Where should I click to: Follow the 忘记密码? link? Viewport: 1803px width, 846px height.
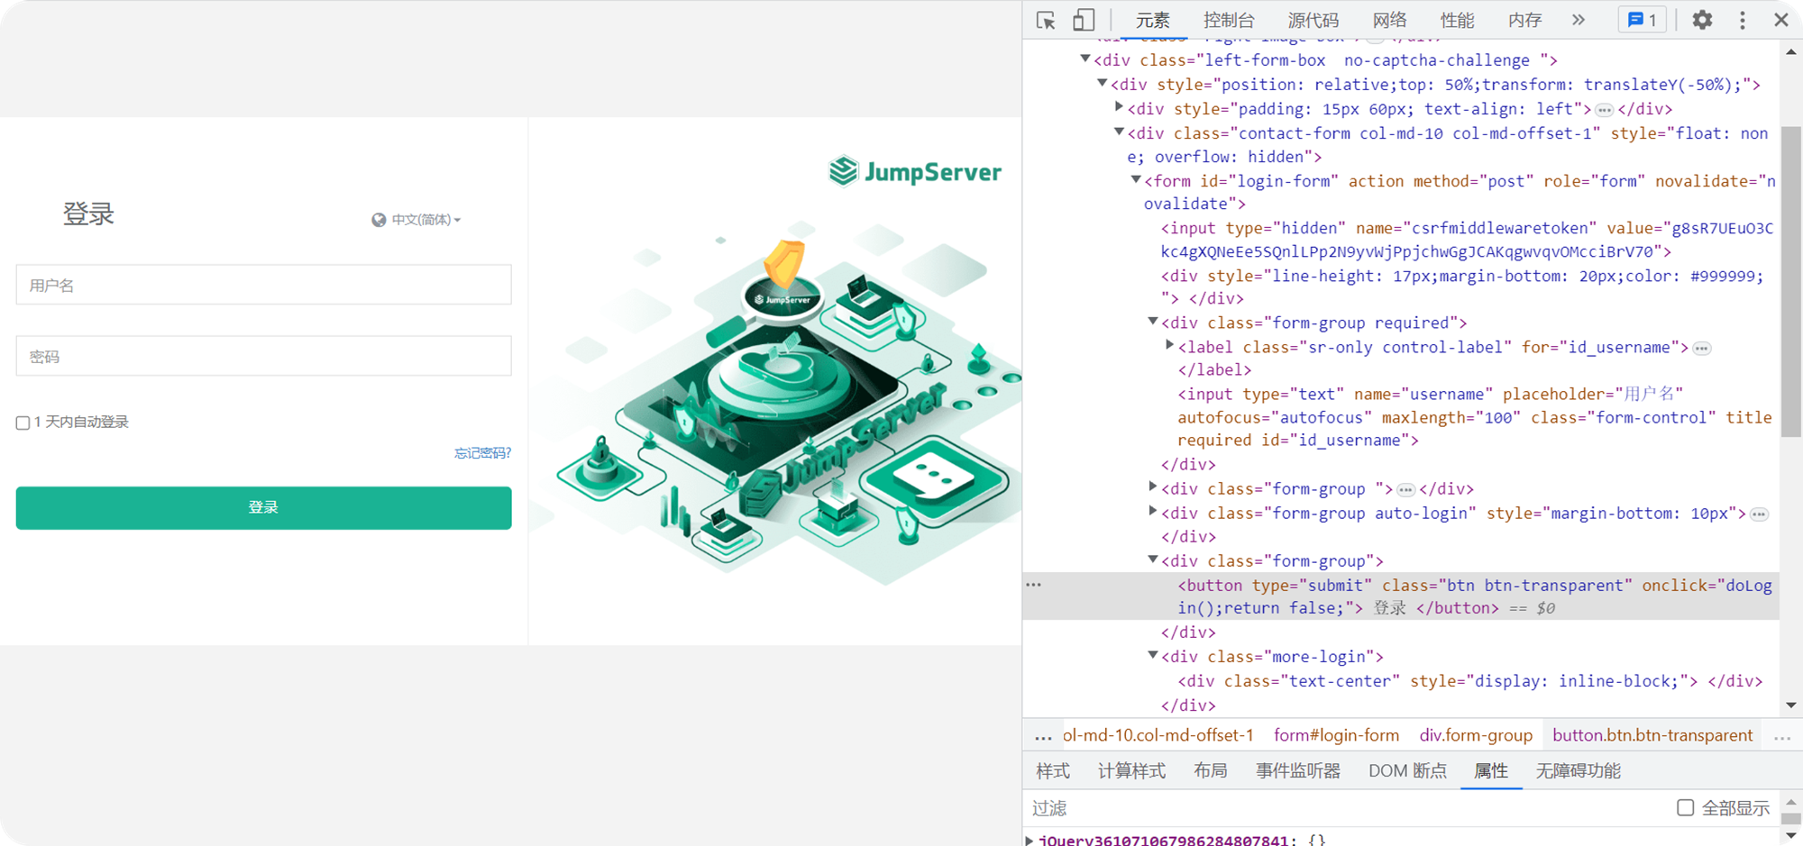coord(482,453)
